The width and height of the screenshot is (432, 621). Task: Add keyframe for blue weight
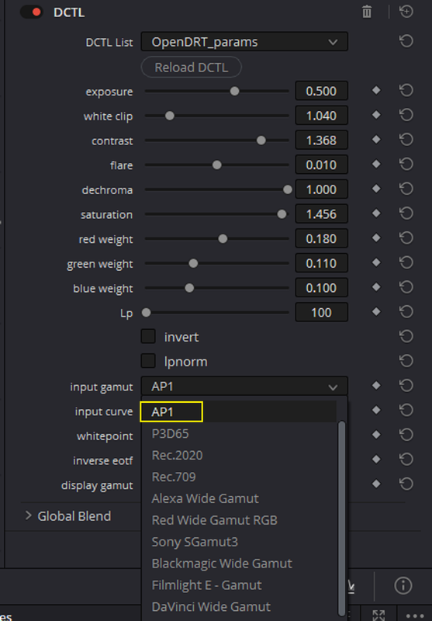tap(376, 286)
